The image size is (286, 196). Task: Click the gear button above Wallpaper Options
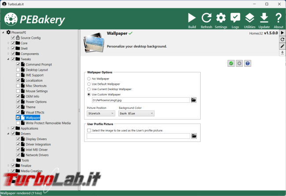coord(239,63)
